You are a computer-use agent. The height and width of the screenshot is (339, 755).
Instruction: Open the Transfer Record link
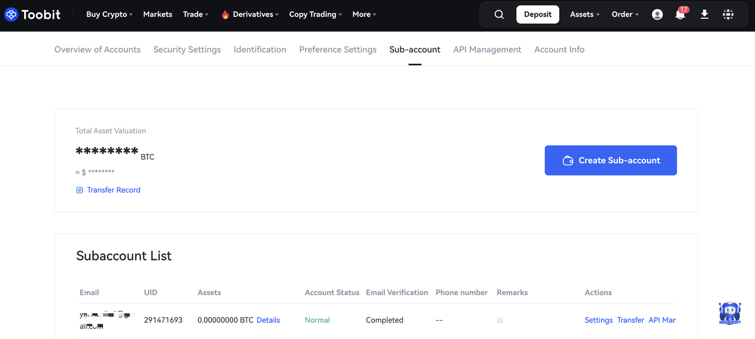click(x=113, y=190)
